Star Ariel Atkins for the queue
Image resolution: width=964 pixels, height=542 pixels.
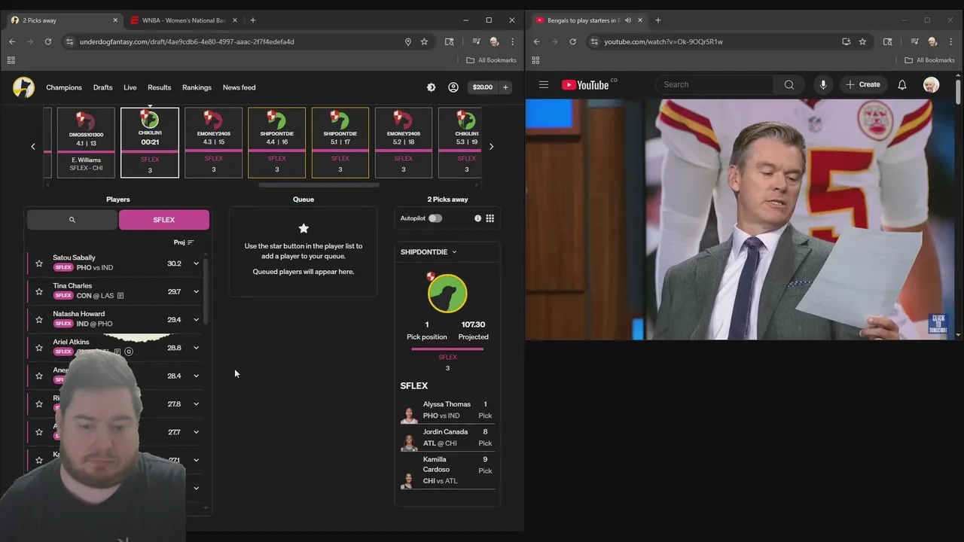39,348
